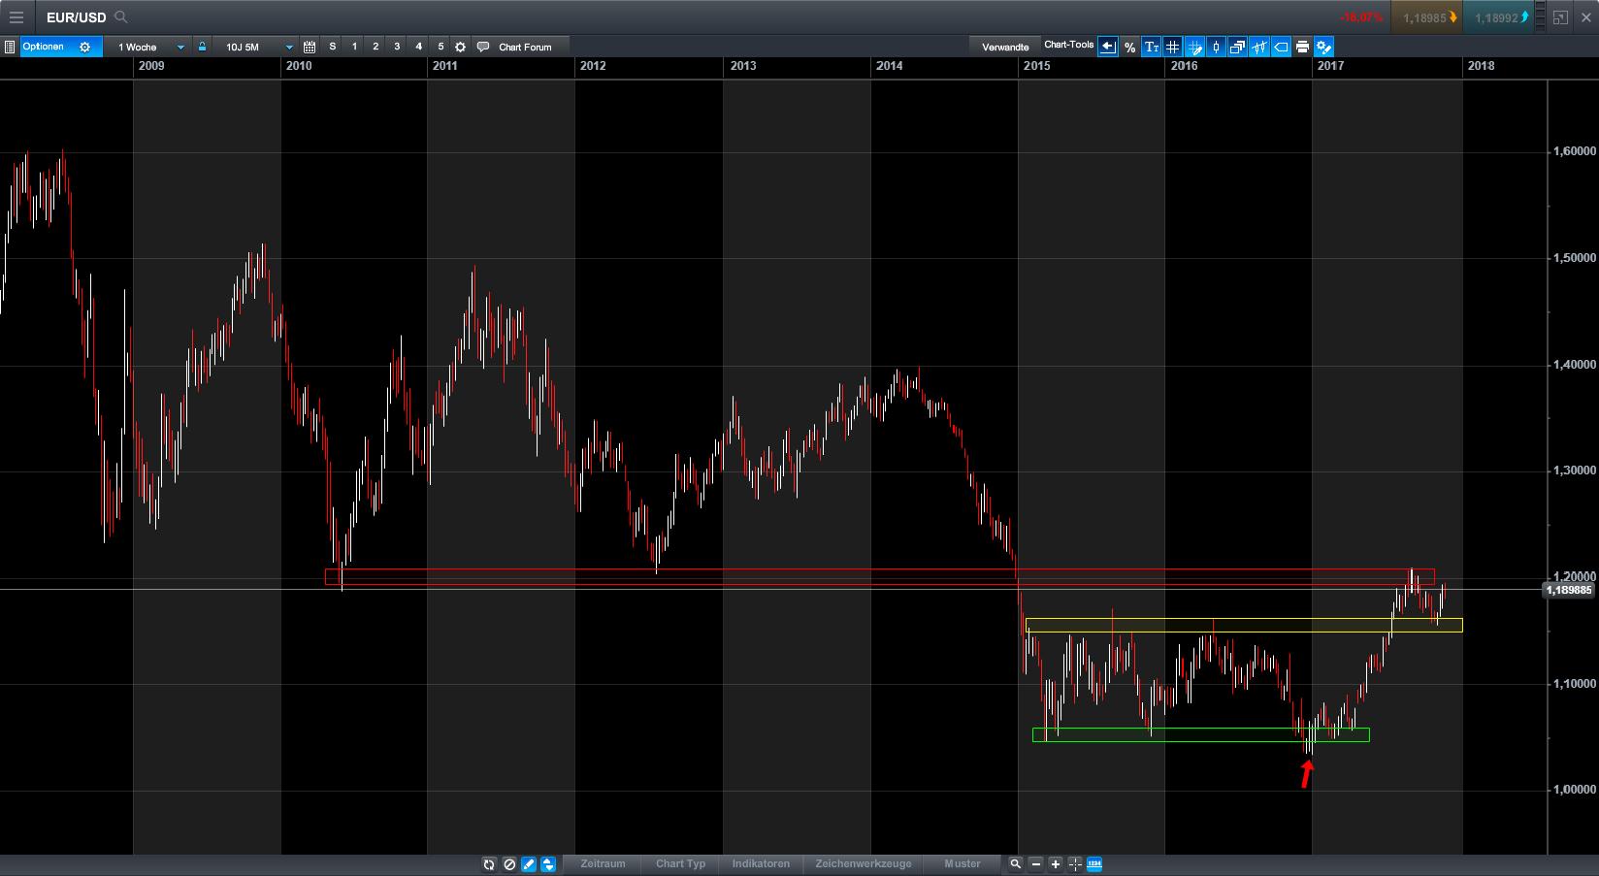Image resolution: width=1599 pixels, height=876 pixels.
Task: Click the calendar icon in the toolbar
Action: click(310, 46)
